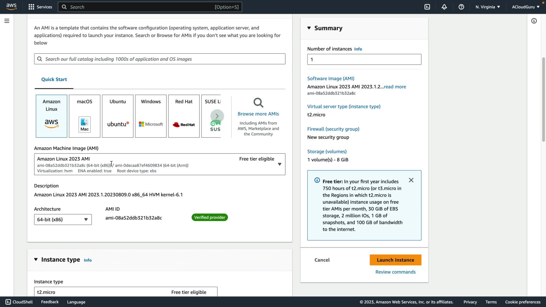Open the CloudShell icon in top bar

click(x=427, y=7)
